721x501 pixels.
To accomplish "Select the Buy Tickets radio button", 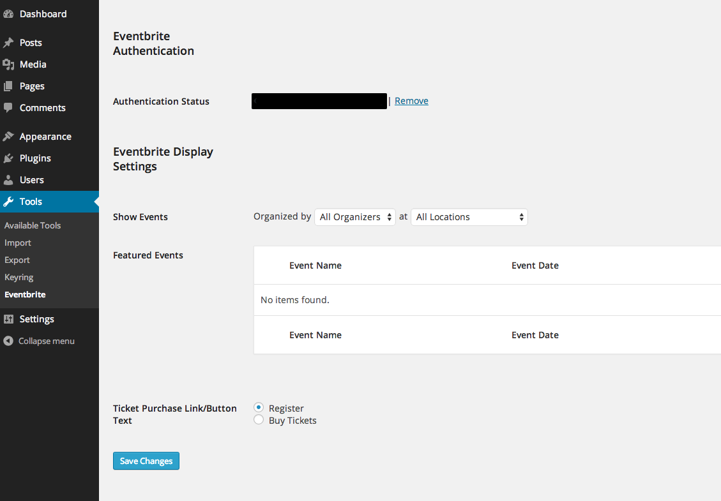I will tap(259, 420).
